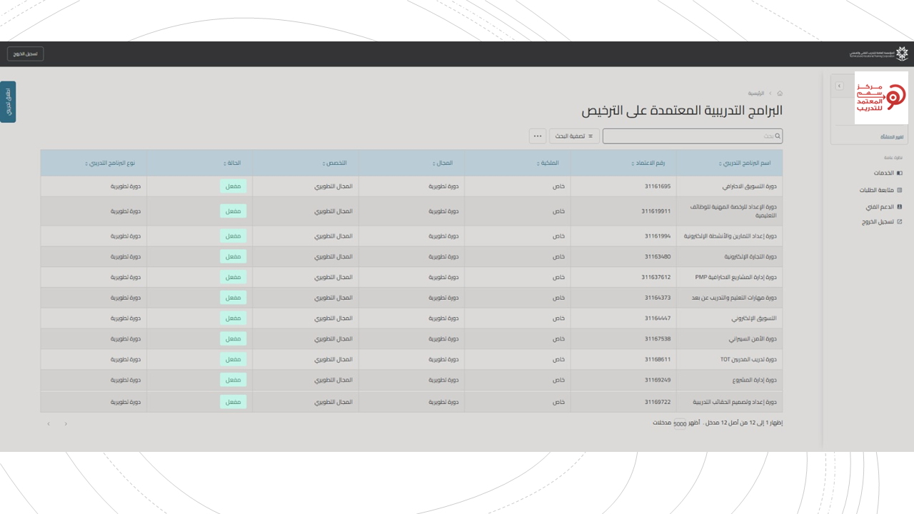The image size is (914, 514).
Task: Click the تسجيل الخروج icon in sidebar
Action: (900, 222)
